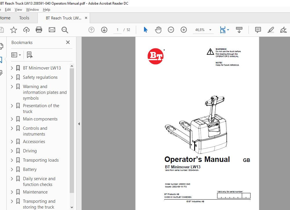Add new bookmark icon in panel
Image resolution: width=290 pixels, height=210 pixels.
pos(30,55)
